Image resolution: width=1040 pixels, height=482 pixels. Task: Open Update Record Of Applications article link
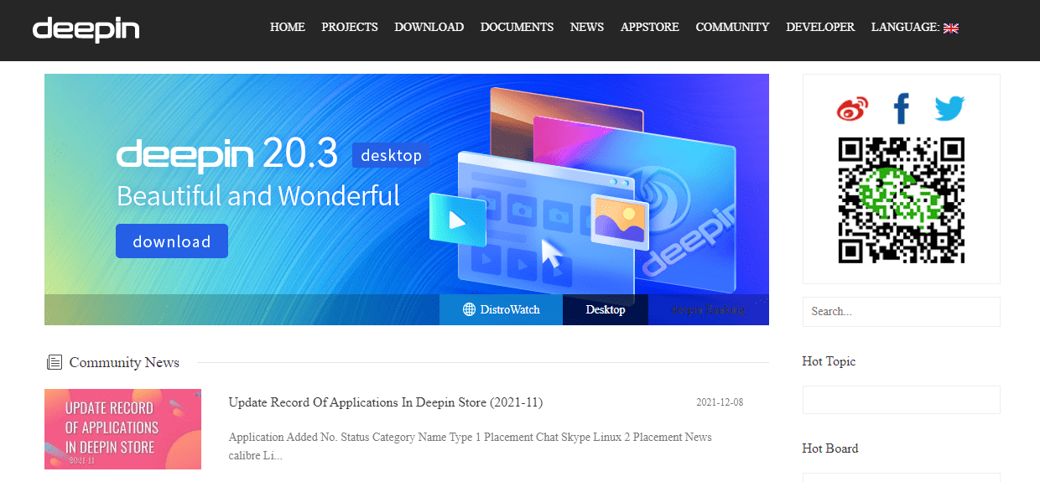pyautogui.click(x=386, y=402)
